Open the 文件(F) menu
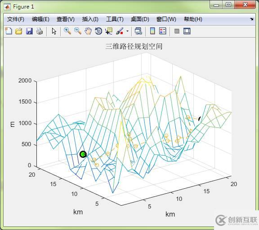Viewport: 259px width, 230px height. [16, 19]
